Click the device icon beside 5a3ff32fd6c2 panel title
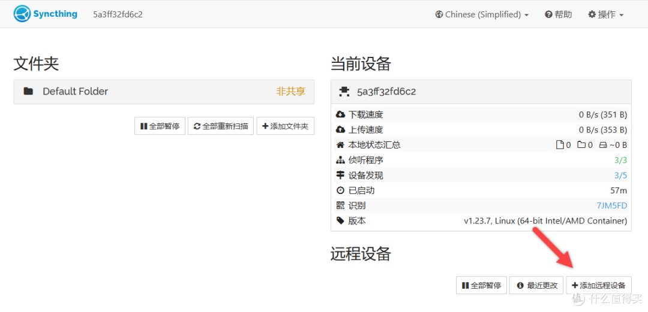This screenshot has height=312, width=648. 343,92
